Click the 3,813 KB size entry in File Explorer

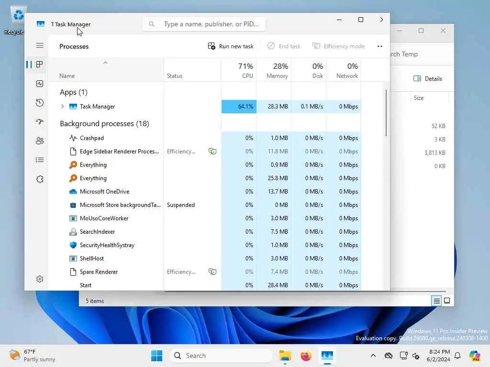(434, 153)
